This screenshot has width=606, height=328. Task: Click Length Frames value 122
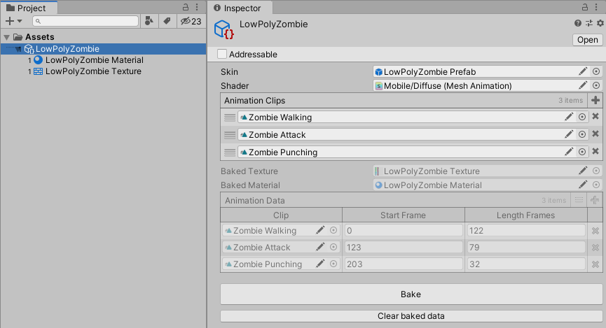[526, 230]
